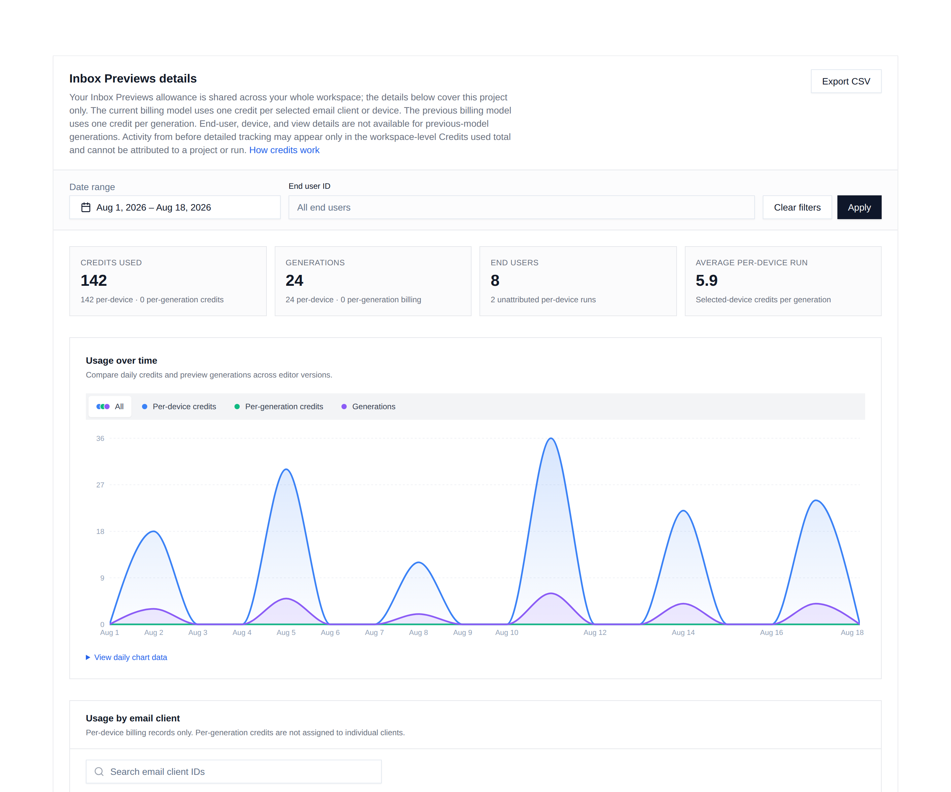Click the 18 y-axis label

click(x=100, y=531)
